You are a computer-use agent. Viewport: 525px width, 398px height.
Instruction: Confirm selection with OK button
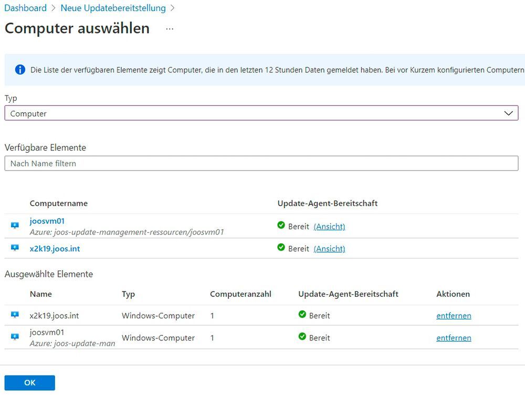(x=30, y=383)
